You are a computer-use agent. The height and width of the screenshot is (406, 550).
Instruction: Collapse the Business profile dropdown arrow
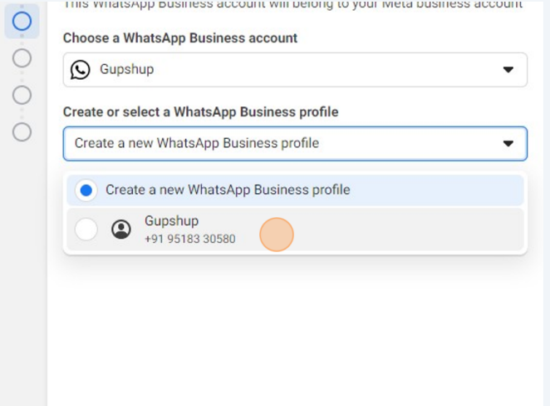tap(508, 143)
